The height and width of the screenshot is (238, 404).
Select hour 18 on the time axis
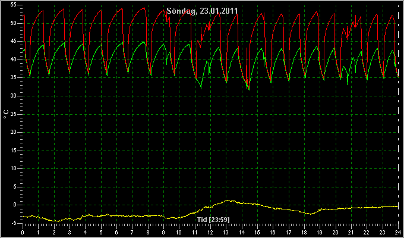tap(304, 232)
